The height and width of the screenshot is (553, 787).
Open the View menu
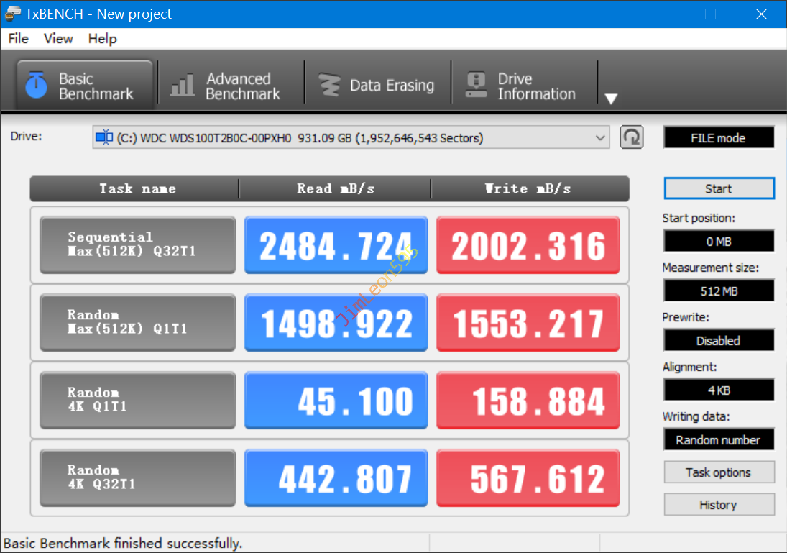tap(58, 39)
